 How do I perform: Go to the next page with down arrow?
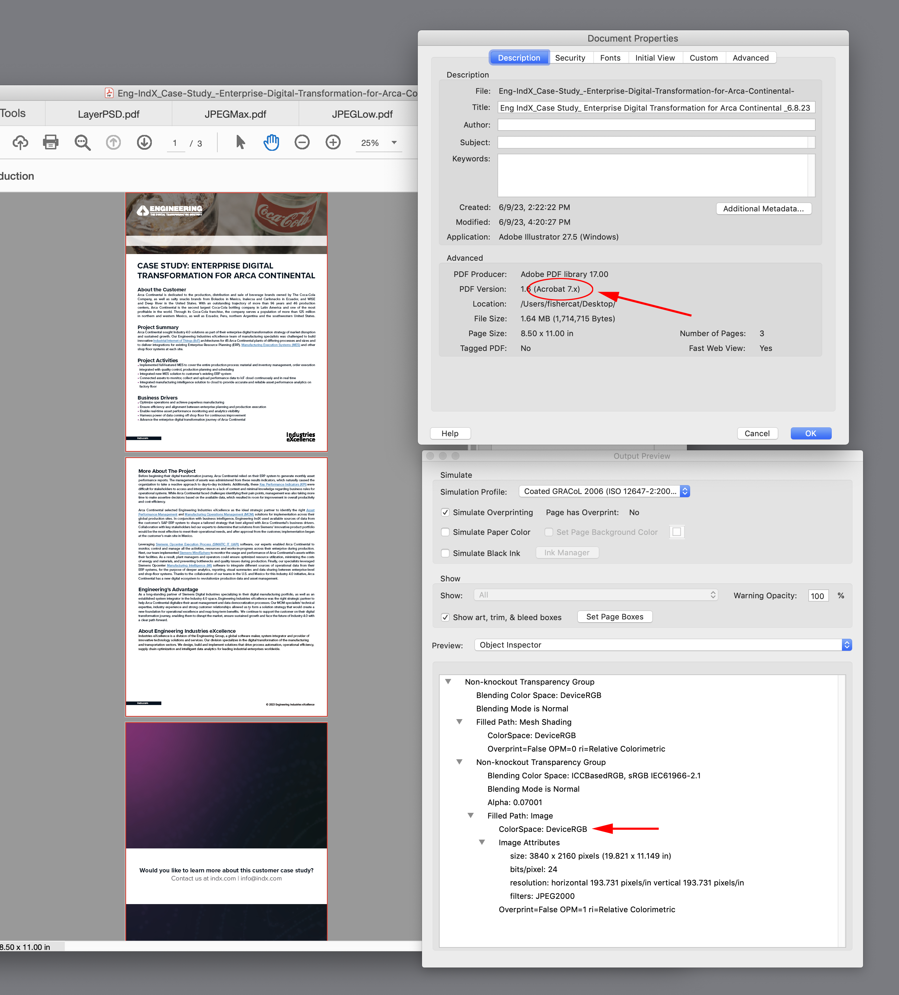click(x=144, y=143)
